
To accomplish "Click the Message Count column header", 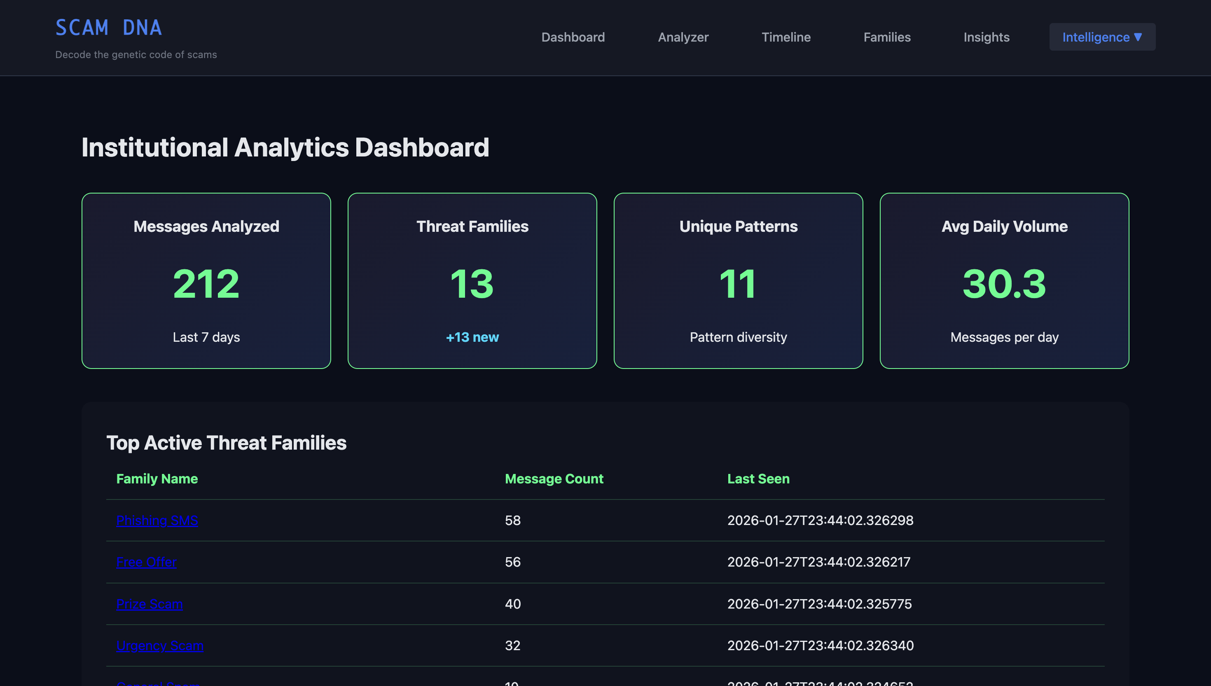I will pos(554,479).
